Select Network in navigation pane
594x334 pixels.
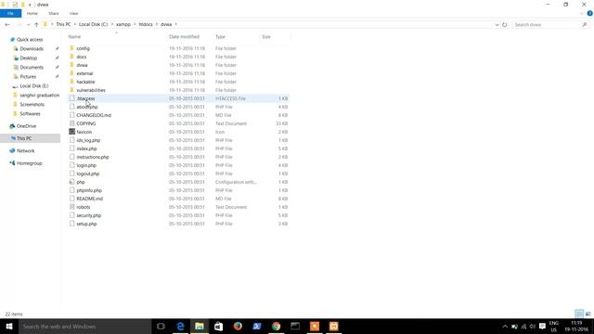(x=25, y=150)
